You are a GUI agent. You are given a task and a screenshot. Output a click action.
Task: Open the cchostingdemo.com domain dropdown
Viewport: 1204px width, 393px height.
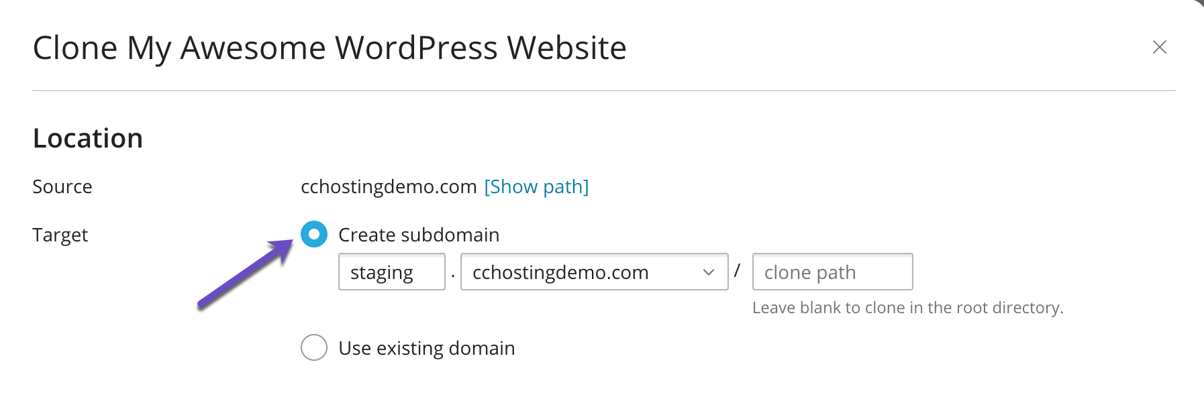coord(593,272)
